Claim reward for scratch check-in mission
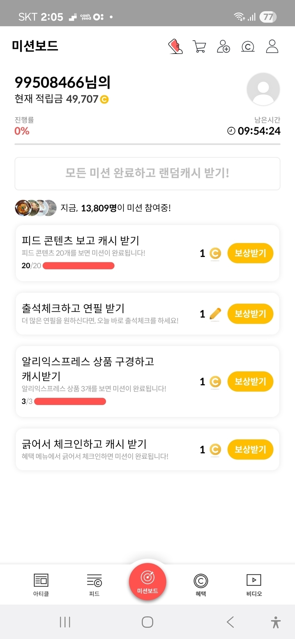The width and height of the screenshot is (295, 639). 250,449
